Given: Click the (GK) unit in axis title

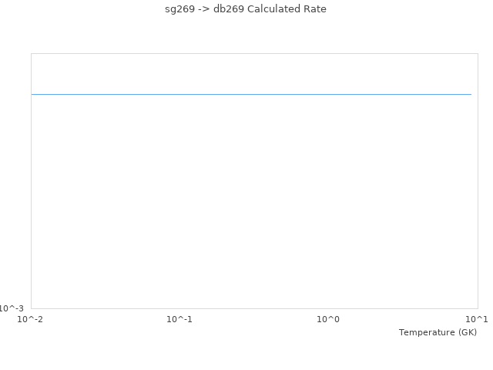Looking at the screenshot, I should tap(468, 332).
